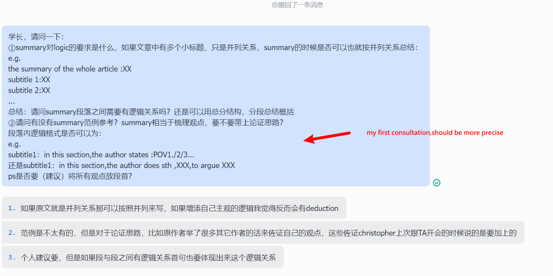Click the circled ① at the question start
Viewport: 553px width, 276px height.
[x=12, y=48]
